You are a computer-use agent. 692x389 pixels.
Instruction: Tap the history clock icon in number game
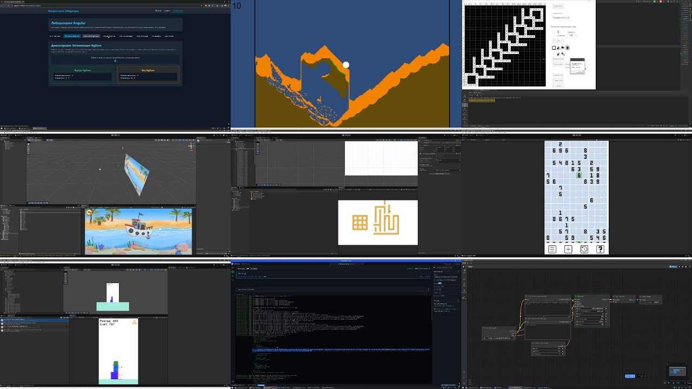click(x=584, y=249)
